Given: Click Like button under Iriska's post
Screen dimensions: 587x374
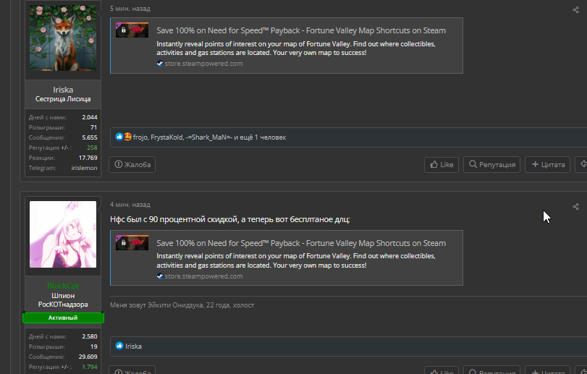Looking at the screenshot, I should 442,164.
